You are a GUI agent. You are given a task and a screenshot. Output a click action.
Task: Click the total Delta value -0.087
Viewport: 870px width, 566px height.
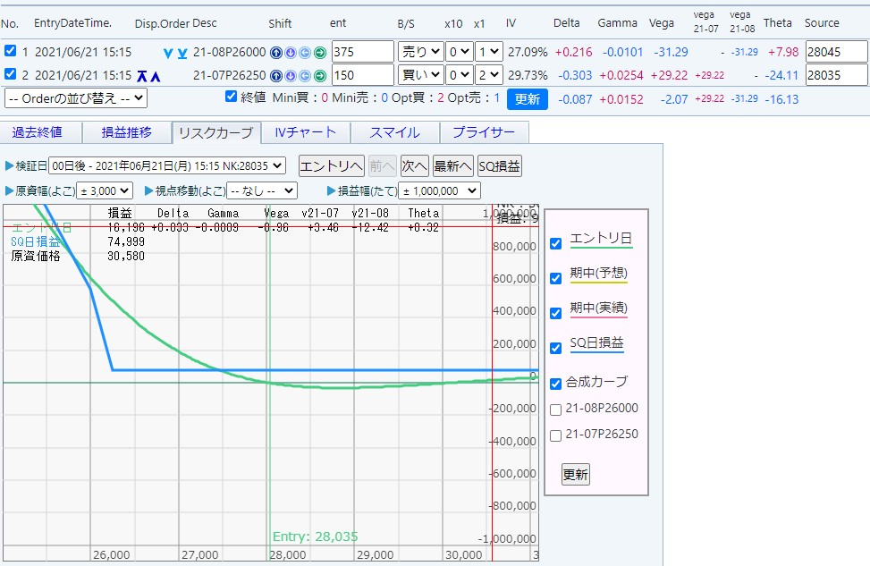pyautogui.click(x=573, y=99)
